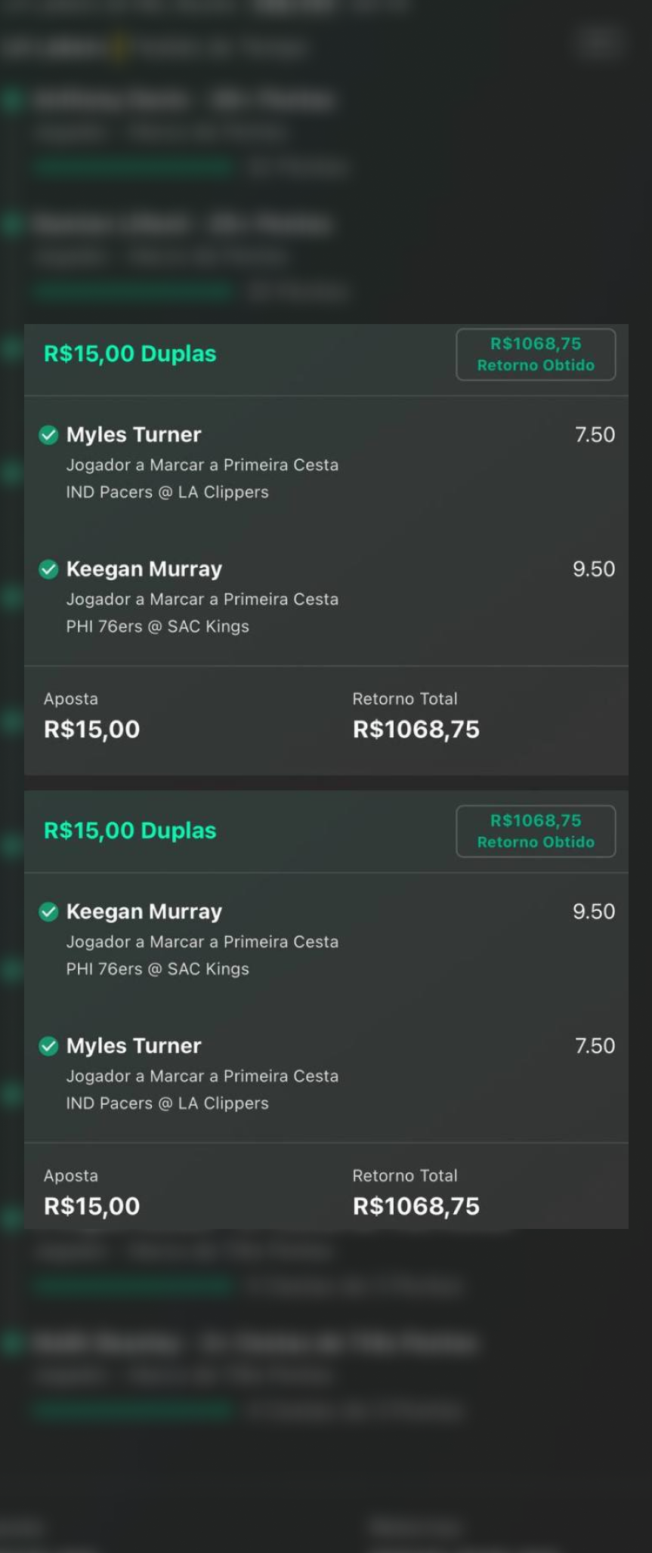Click the upper slip's Retorno Total amount
The image size is (652, 1553).
(416, 730)
